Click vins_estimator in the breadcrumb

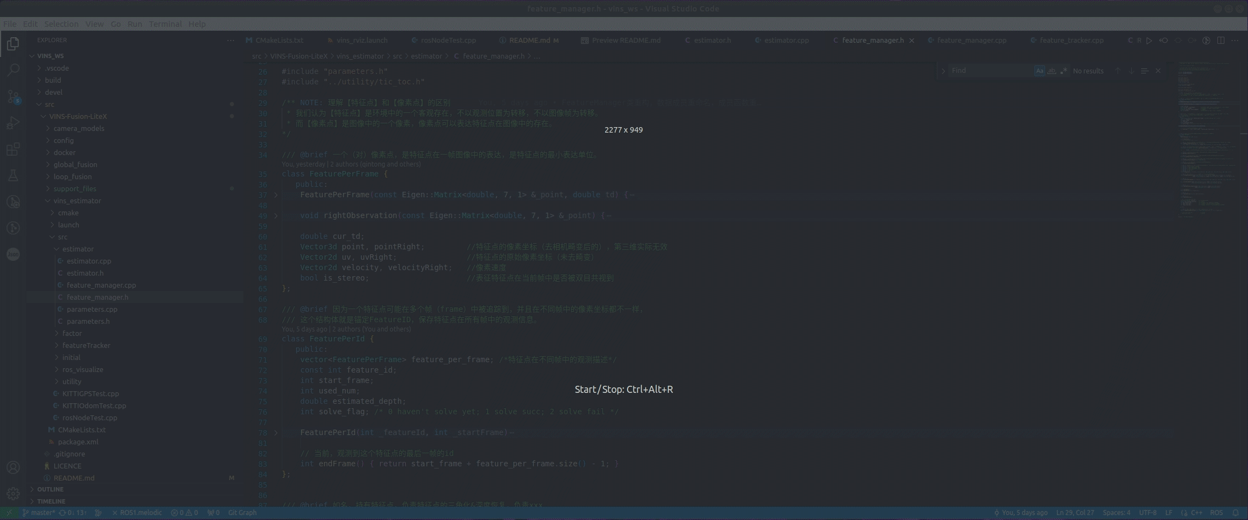coord(360,56)
